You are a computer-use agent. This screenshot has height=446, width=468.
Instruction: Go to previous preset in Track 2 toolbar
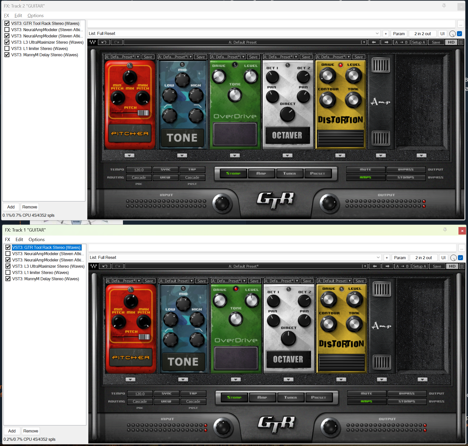tap(374, 42)
